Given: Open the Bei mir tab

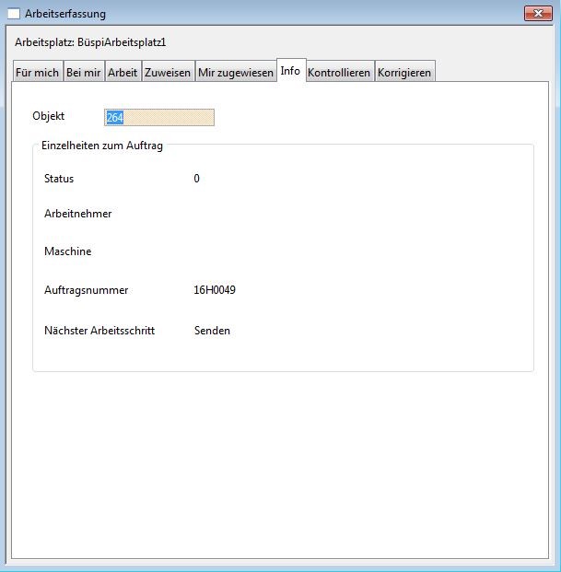Looking at the screenshot, I should pyautogui.click(x=83, y=73).
